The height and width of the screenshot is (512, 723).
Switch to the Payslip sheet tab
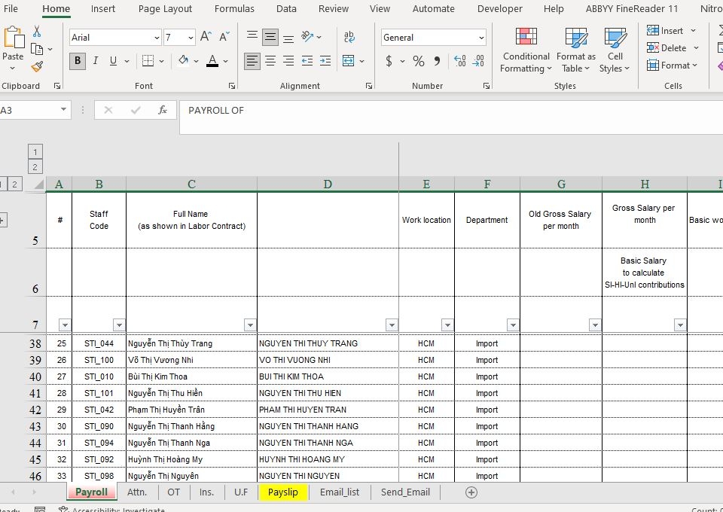(x=283, y=492)
